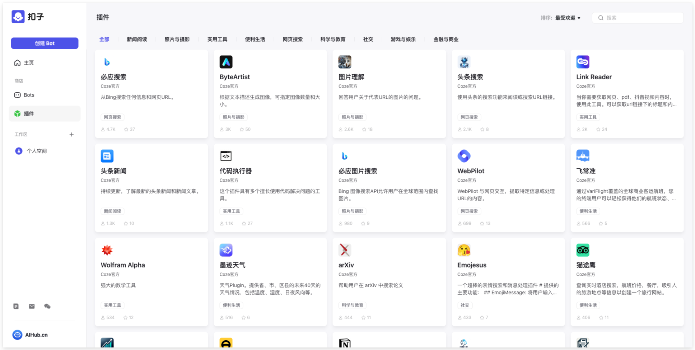Switch to the 新闻阅读 tab
The height and width of the screenshot is (350, 695).
tap(137, 39)
